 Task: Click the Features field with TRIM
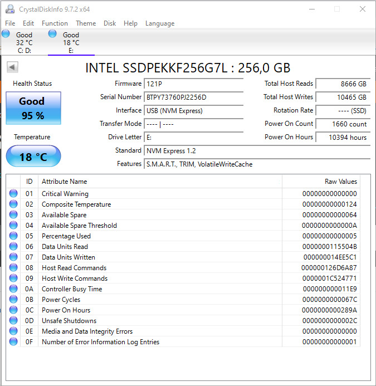click(257, 164)
